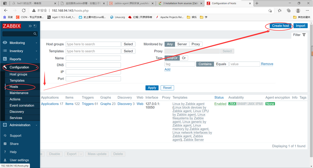The image size is (313, 168).
Task: Open Maintenance under Configuration
Action: click(x=19, y=93)
